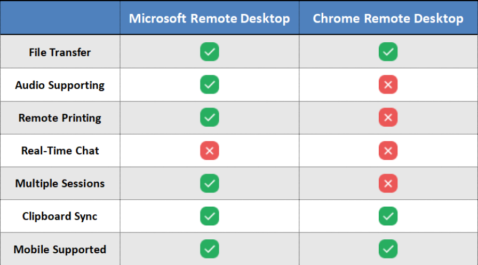The image size is (478, 265).
Task: Click the Audio Supporting row label
Action: point(60,85)
